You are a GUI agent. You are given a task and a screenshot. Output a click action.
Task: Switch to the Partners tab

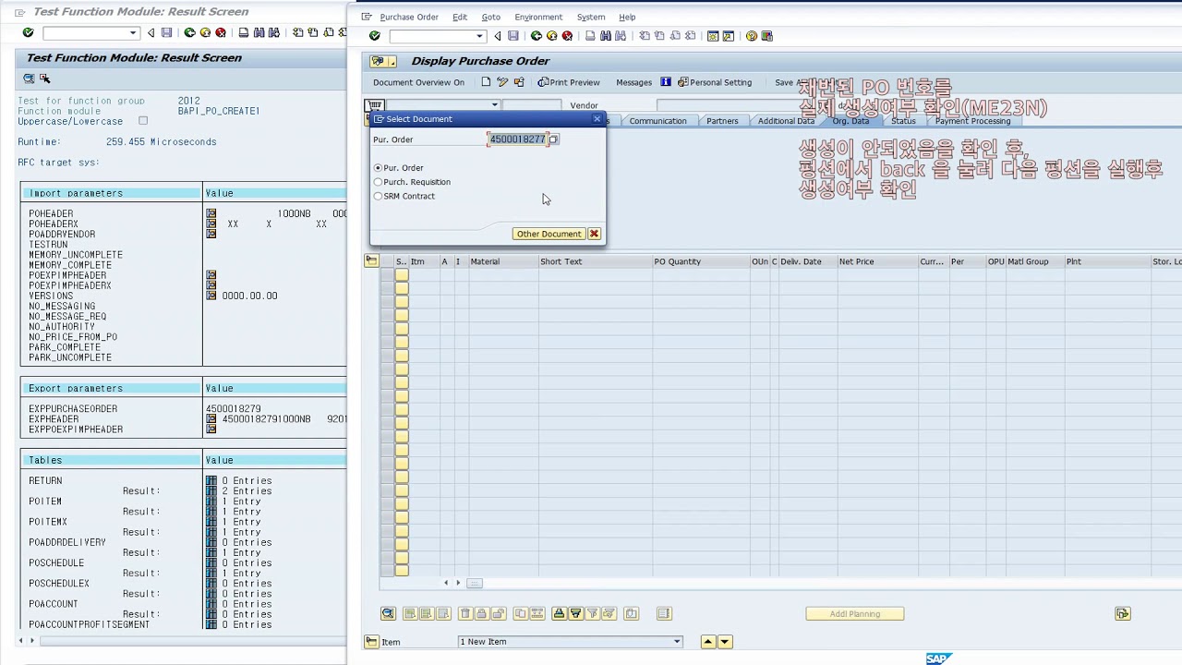point(722,121)
